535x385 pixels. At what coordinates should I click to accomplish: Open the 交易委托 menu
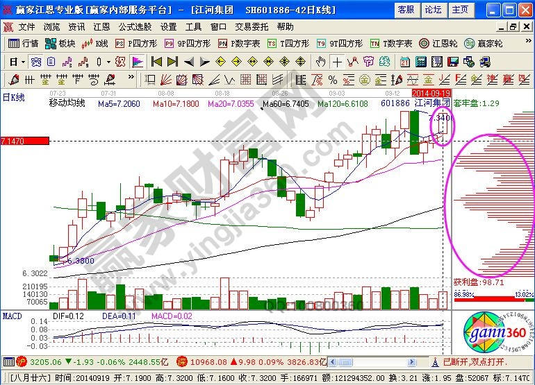(x=251, y=26)
